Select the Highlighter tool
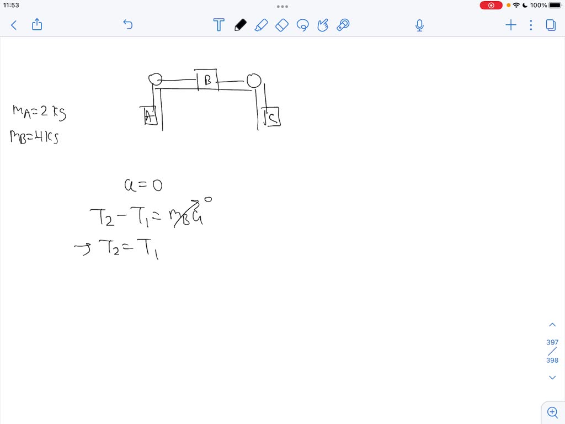 tap(262, 25)
